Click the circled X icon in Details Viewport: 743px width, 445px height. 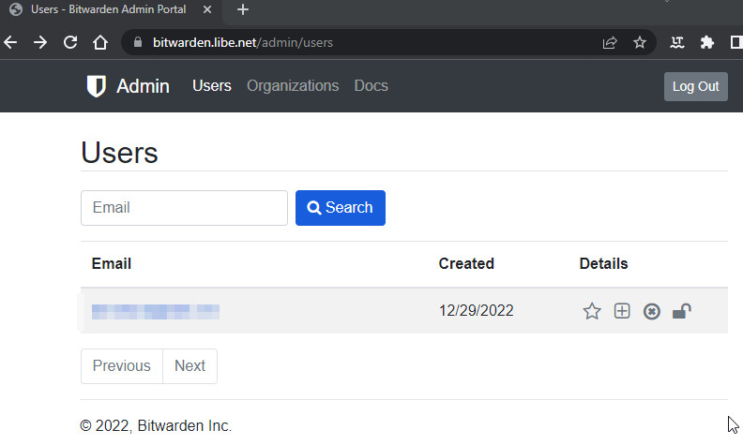(652, 311)
